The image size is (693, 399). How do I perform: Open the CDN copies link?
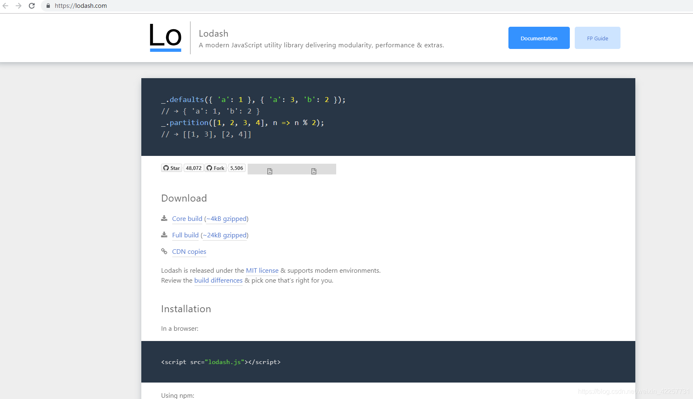[x=189, y=252]
